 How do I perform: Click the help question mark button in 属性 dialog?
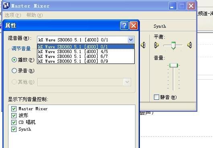pyautogui.click(x=124, y=25)
